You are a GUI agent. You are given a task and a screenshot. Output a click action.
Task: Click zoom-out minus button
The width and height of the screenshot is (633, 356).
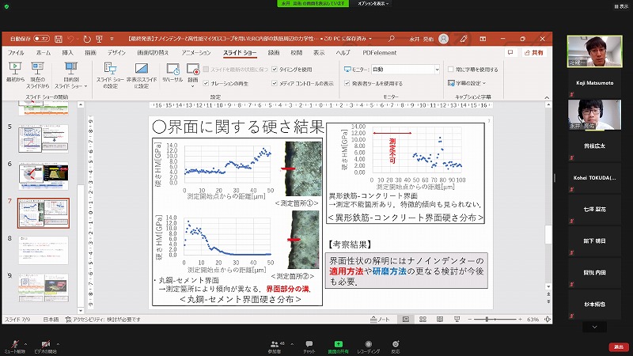click(x=469, y=320)
